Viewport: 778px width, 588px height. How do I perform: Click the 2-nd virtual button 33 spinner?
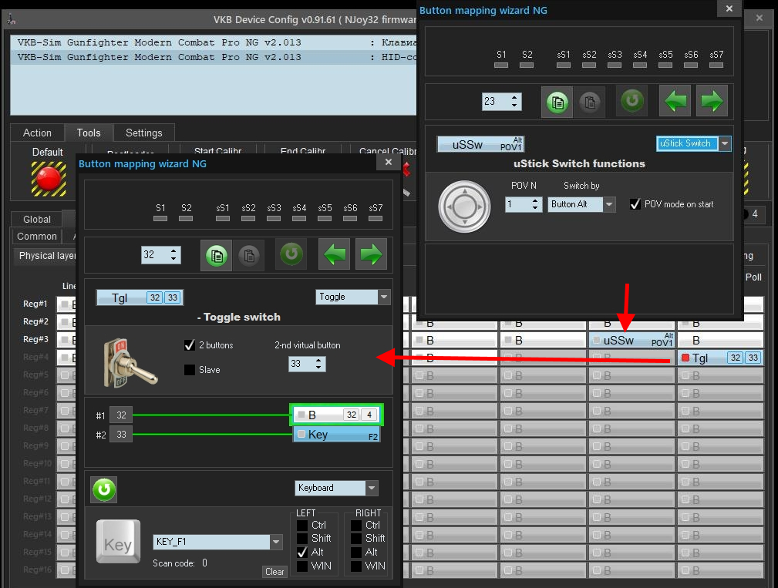coord(307,364)
